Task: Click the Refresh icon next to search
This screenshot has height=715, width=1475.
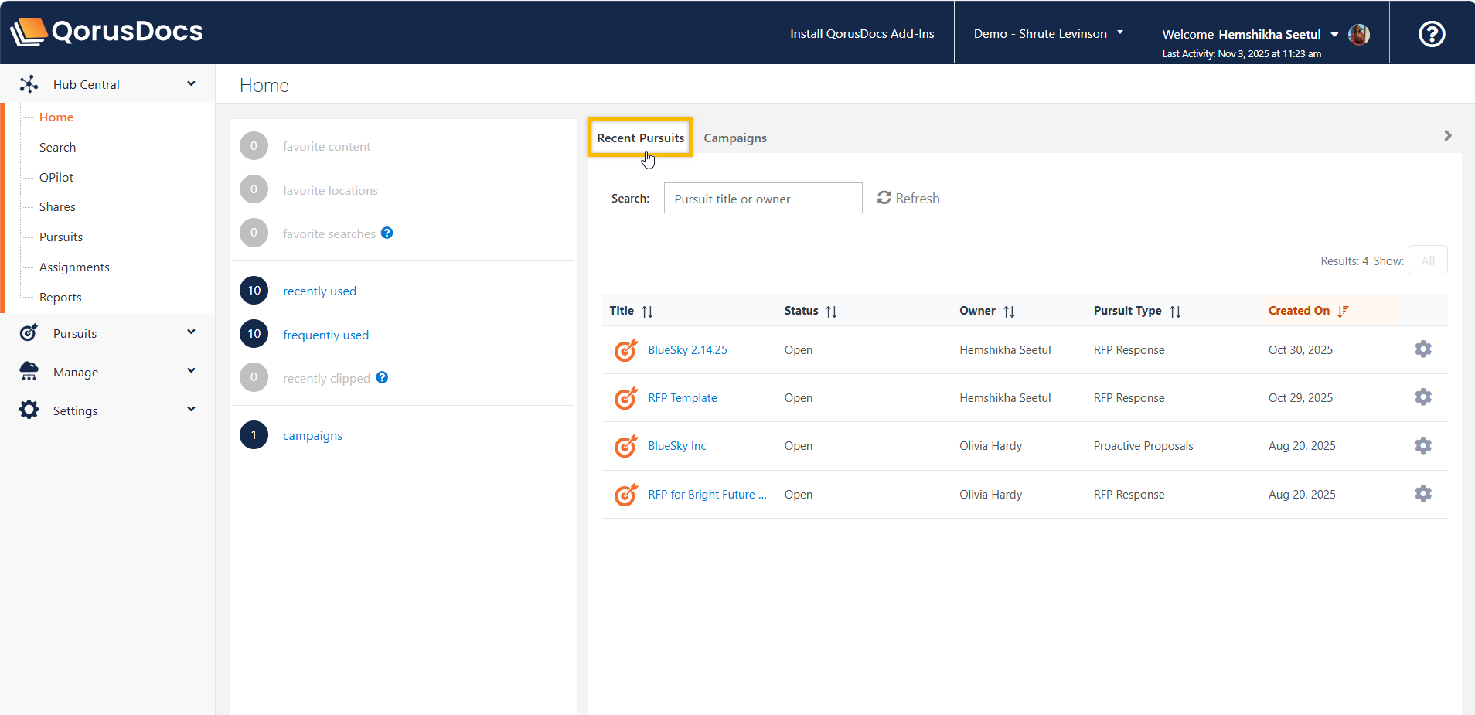Action: [884, 198]
